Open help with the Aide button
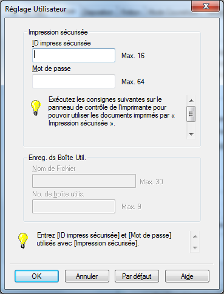Screen dimensions: 224x294 point(187,276)
